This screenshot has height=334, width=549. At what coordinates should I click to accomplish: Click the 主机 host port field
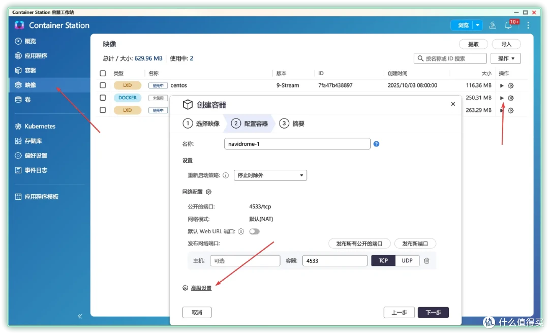tap(245, 261)
